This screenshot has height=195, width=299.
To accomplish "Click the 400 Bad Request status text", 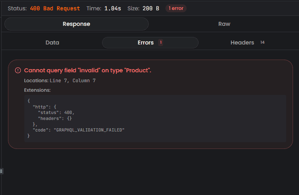I will tap(55, 9).
